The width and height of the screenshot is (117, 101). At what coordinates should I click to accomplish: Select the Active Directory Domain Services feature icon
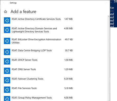tap(7, 30)
